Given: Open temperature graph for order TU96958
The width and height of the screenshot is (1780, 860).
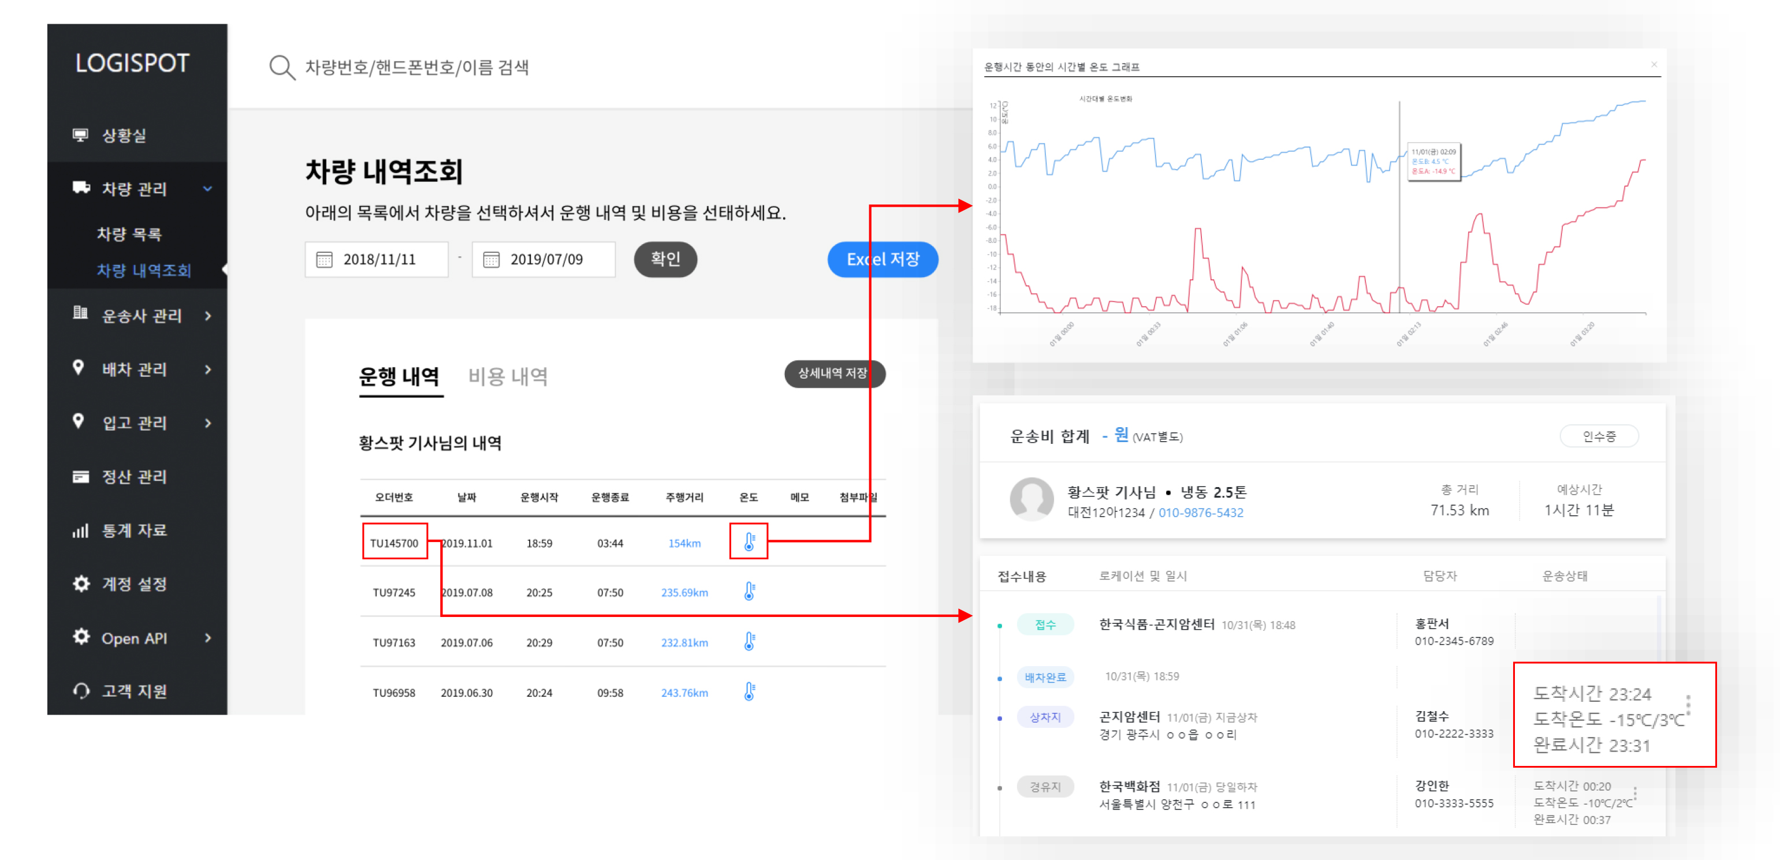Looking at the screenshot, I should click(749, 691).
